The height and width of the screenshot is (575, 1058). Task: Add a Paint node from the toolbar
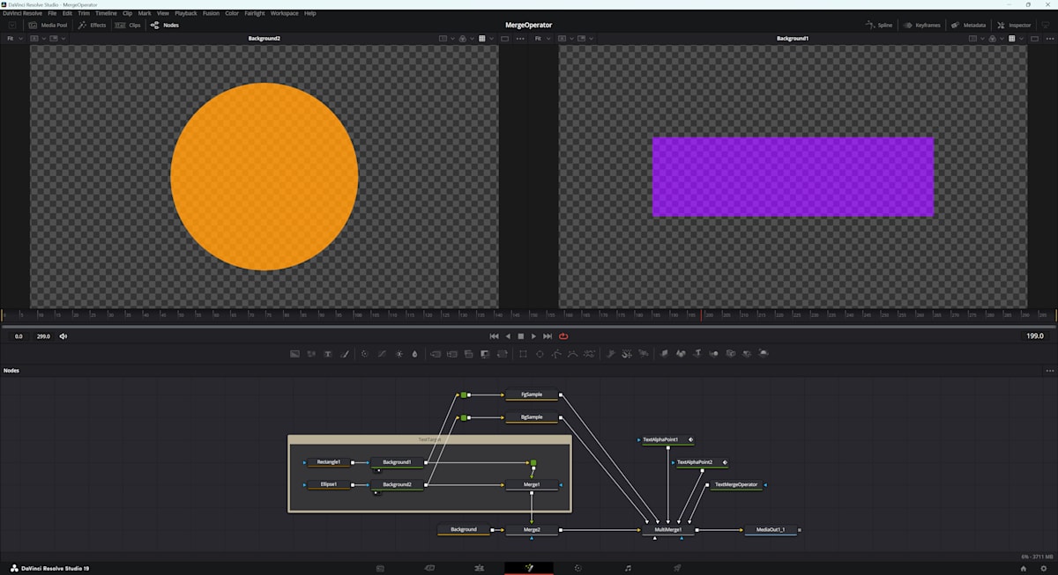point(346,354)
